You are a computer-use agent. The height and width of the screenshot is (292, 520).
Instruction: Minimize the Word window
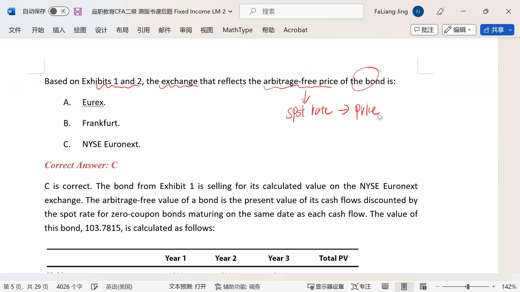463,11
